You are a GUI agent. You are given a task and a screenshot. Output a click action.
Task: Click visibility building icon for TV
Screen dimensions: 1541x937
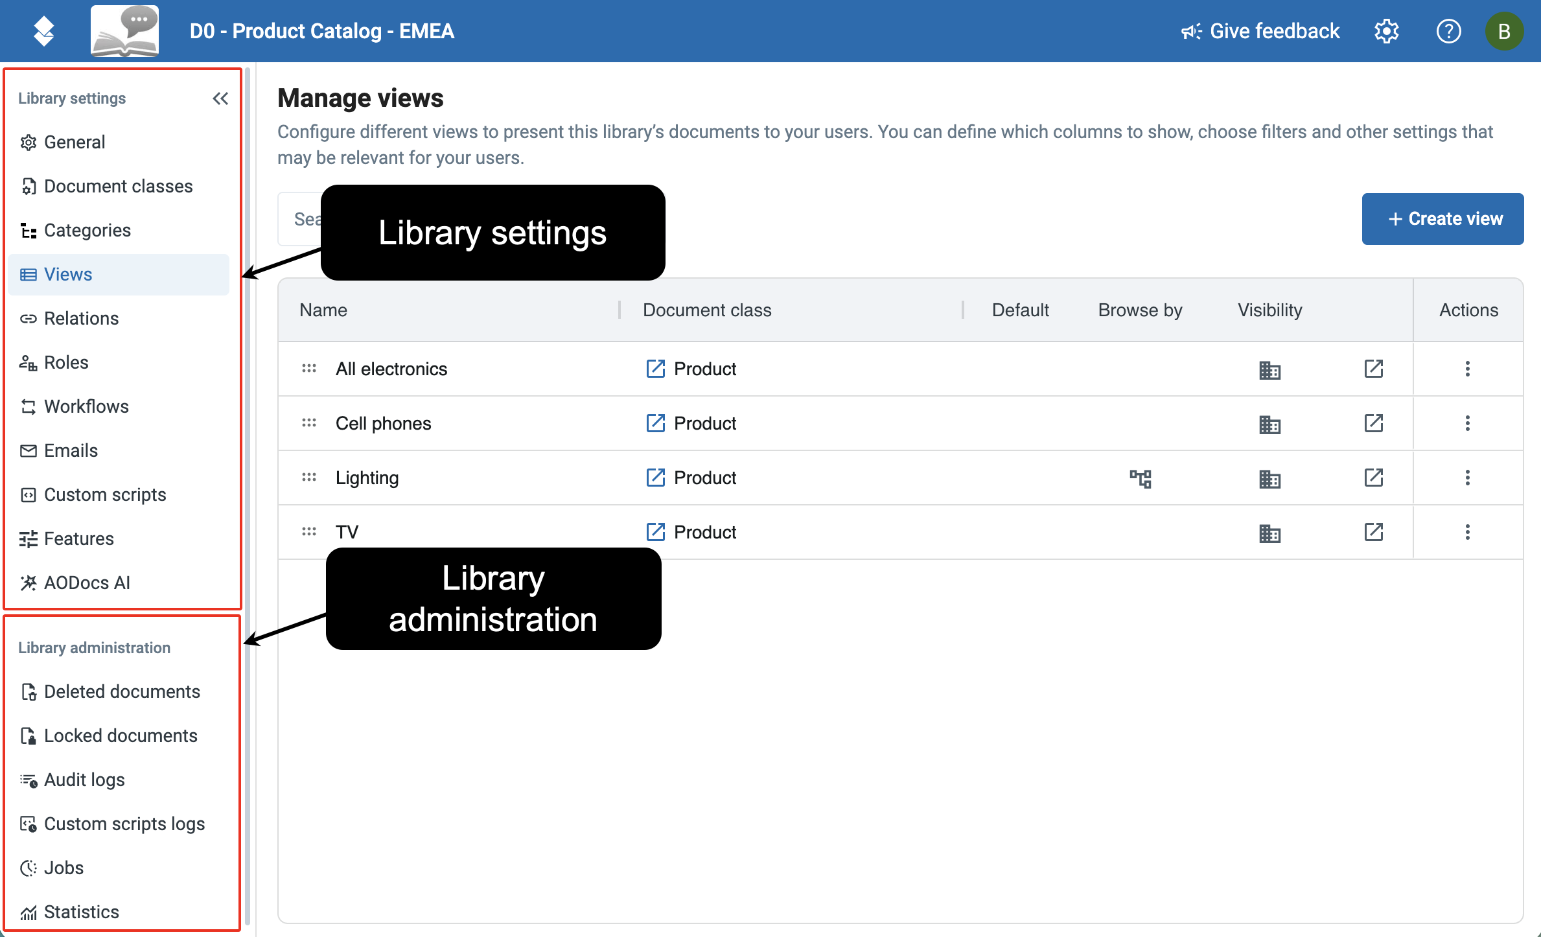click(x=1269, y=533)
